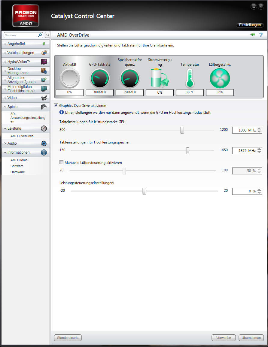Select AMD OverDrive in sidebar
268x347 pixels.
(22, 136)
